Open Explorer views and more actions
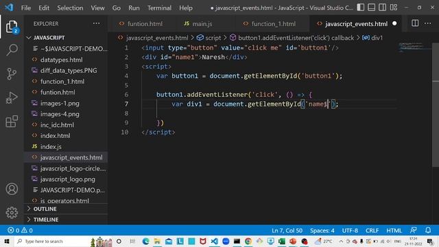 [x=96, y=23]
